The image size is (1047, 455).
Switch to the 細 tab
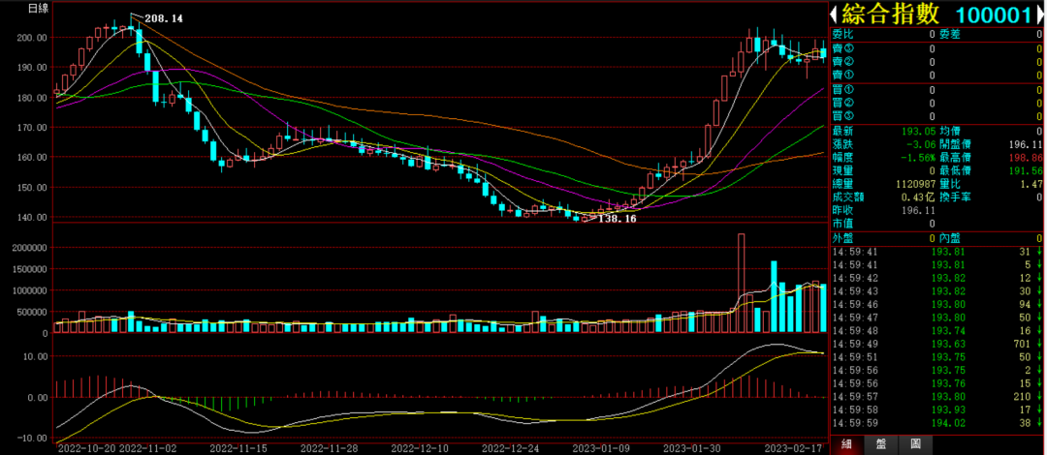click(x=846, y=443)
